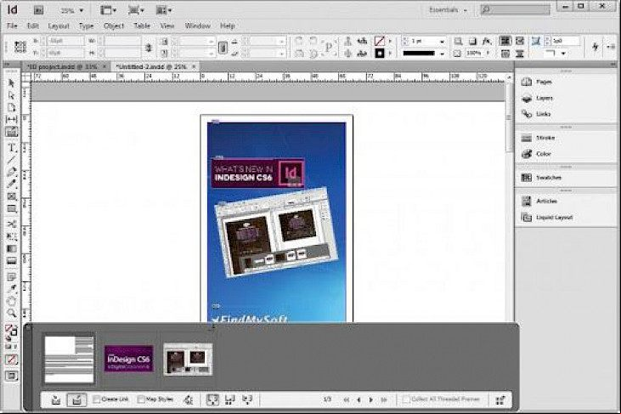
Task: Switch conveyor to Collector mode icon
Action: 56,400
